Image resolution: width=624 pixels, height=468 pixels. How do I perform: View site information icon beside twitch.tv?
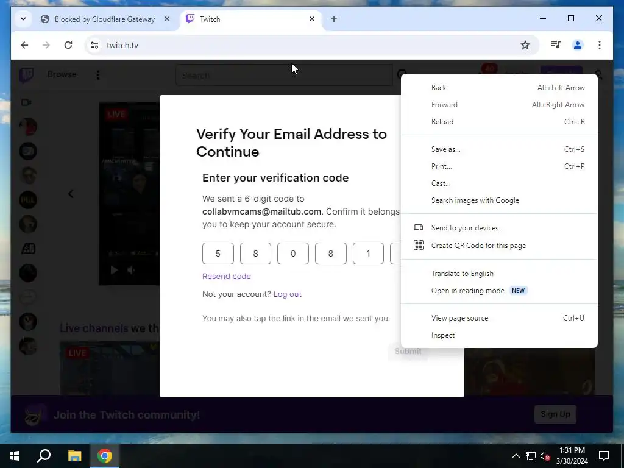point(94,45)
